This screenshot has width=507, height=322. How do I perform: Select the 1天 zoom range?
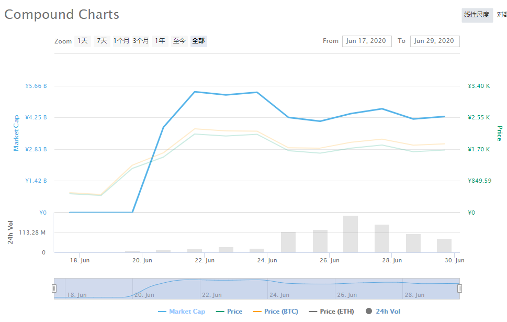click(83, 41)
